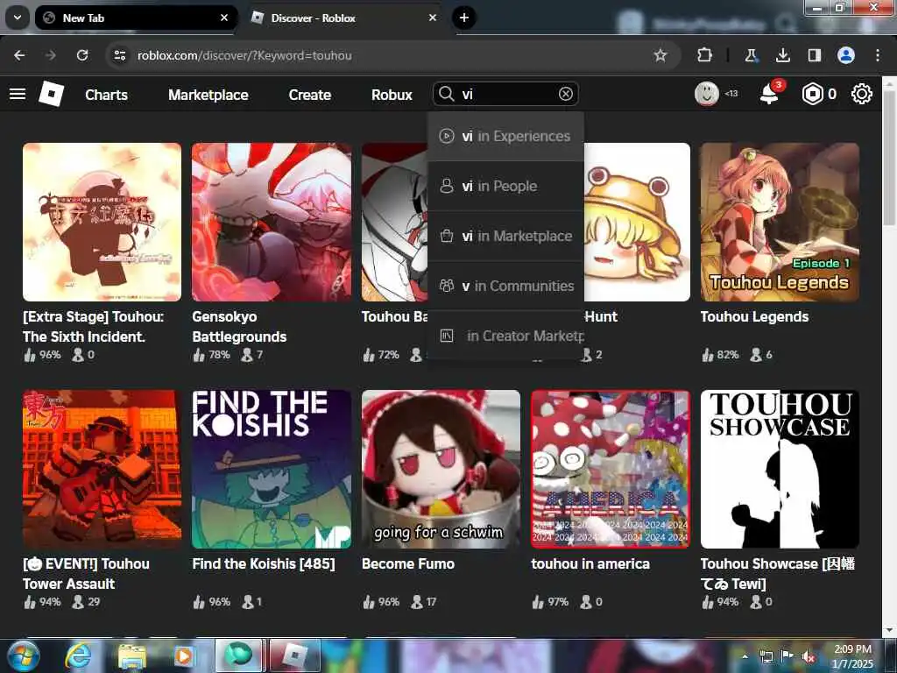Select the Discover - Roblox tab
897x673 pixels.
(x=344, y=18)
